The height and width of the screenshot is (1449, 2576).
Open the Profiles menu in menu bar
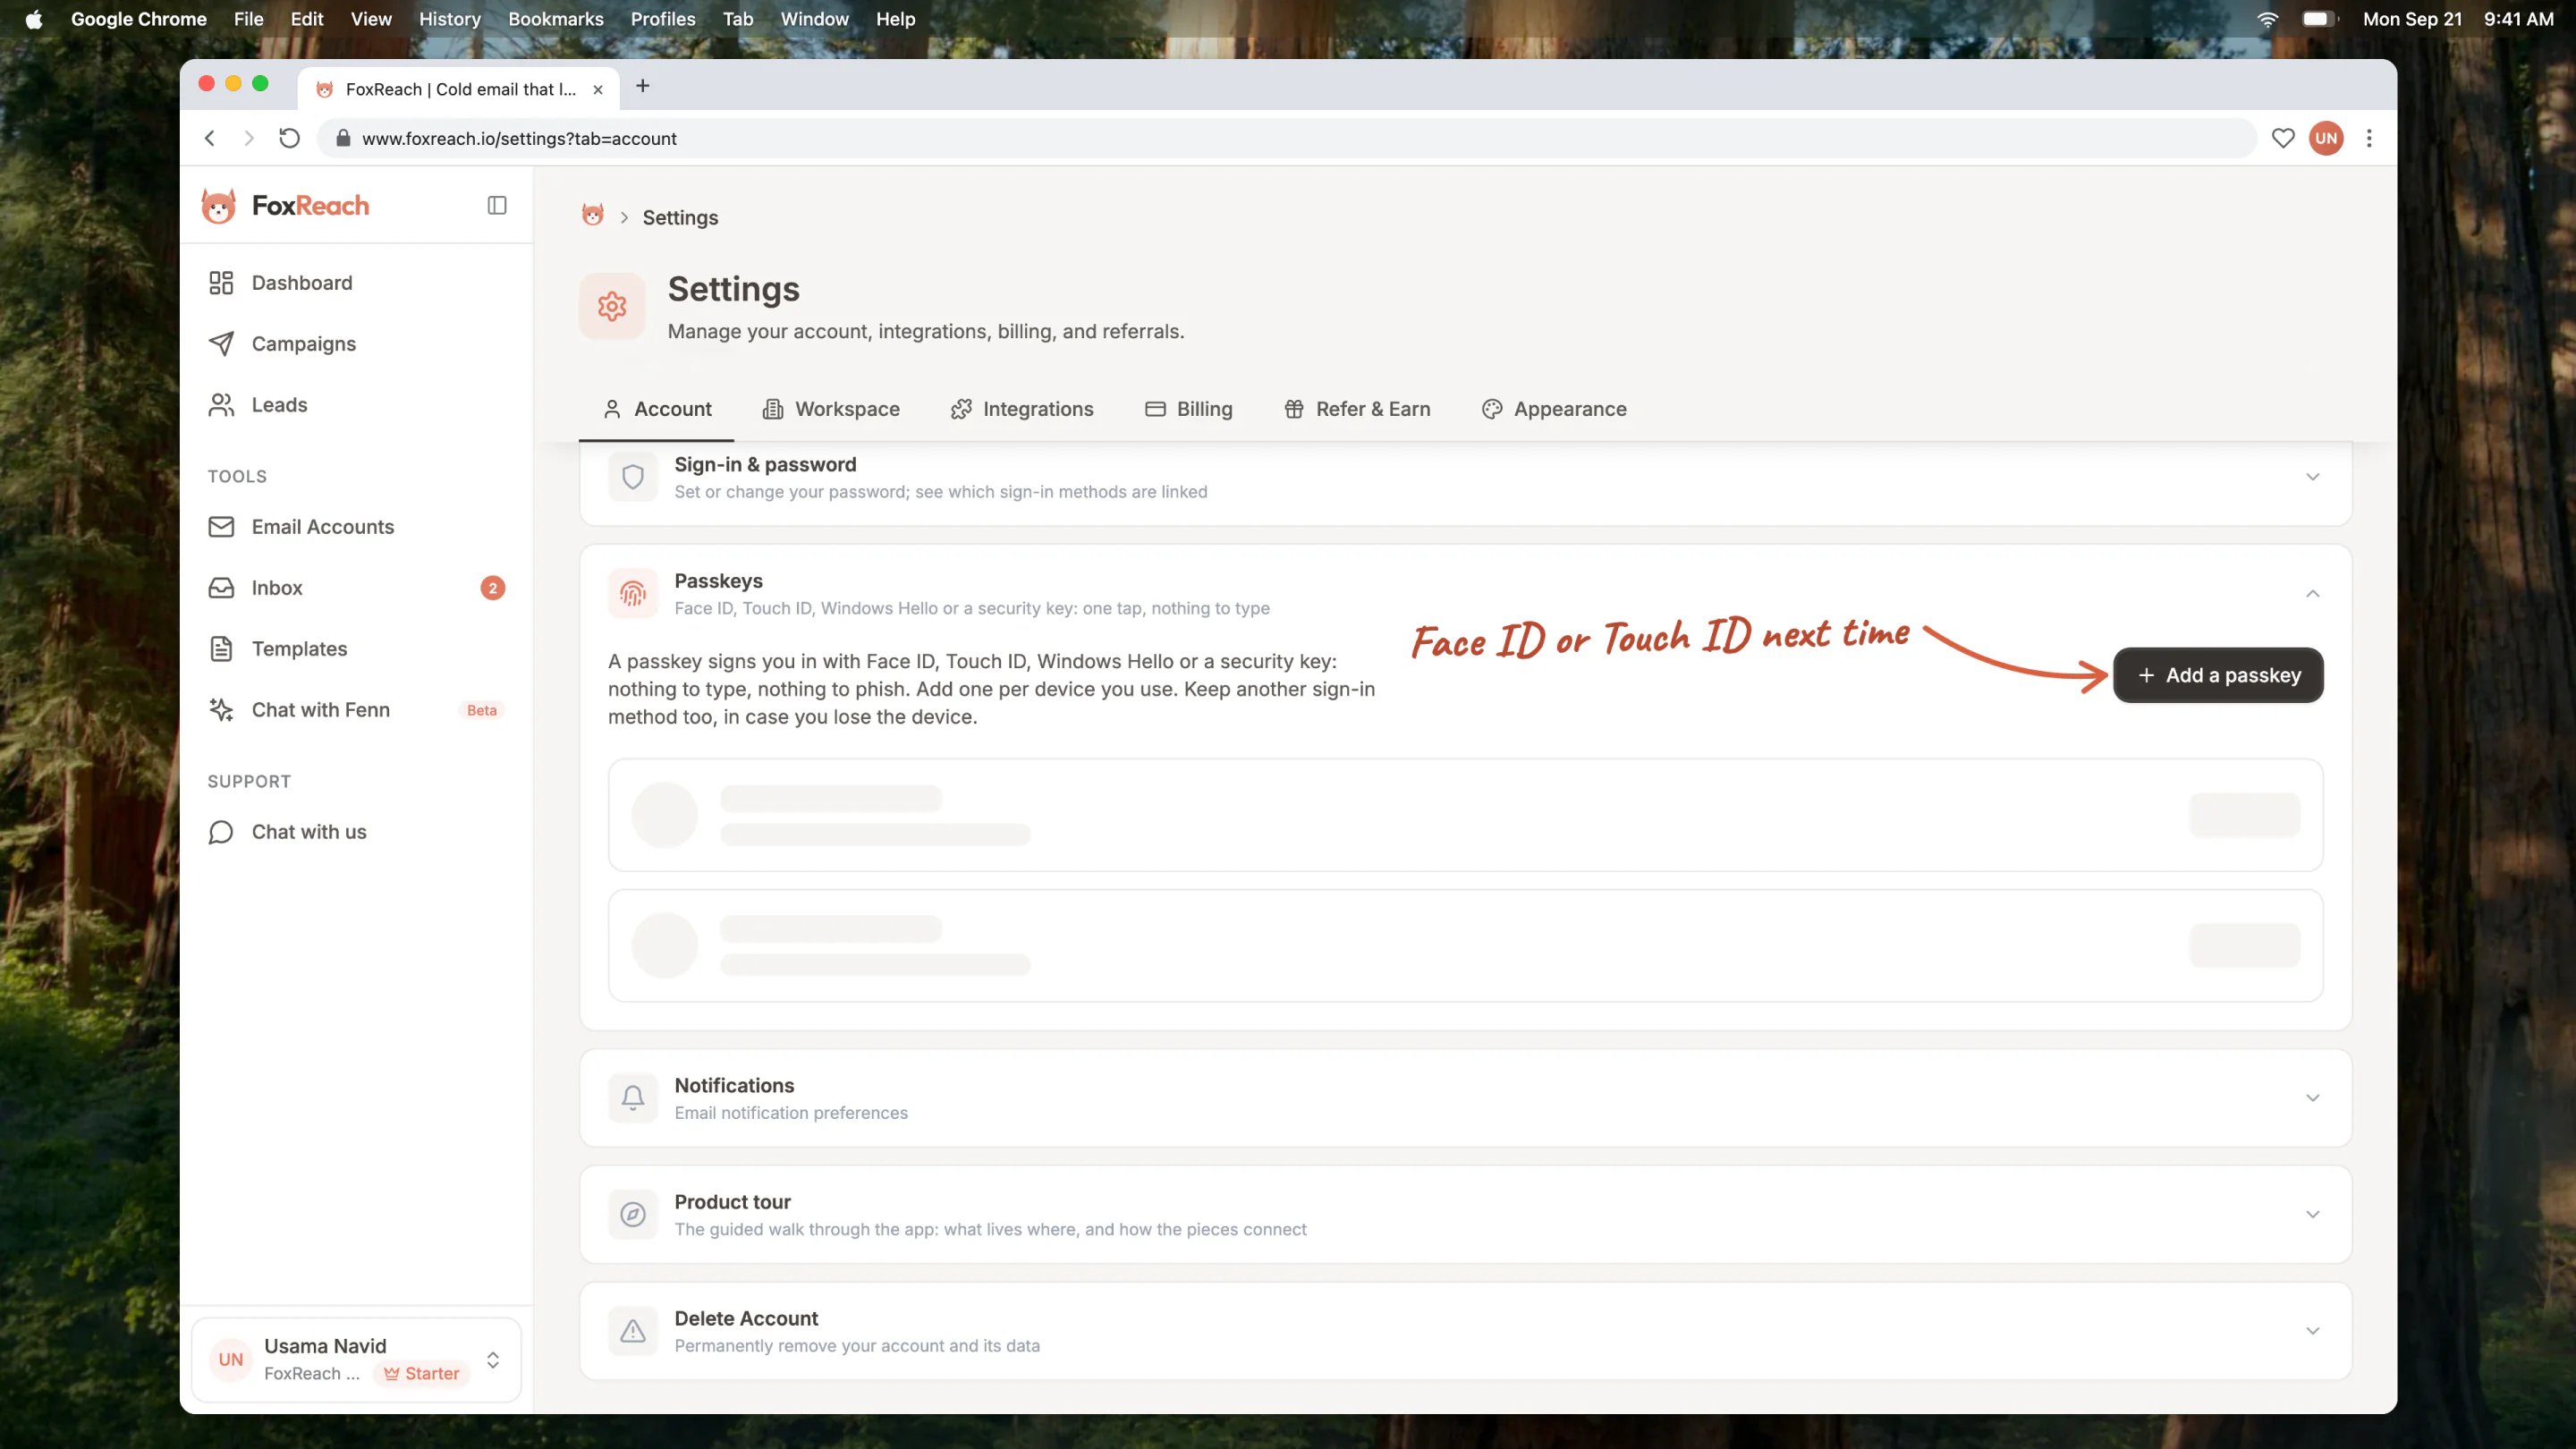663,19
